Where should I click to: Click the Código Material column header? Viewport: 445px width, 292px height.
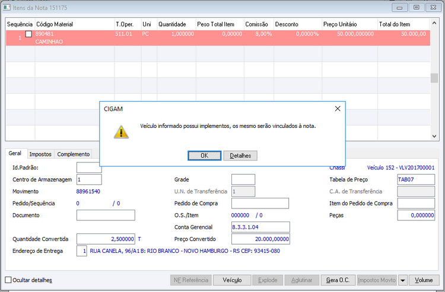pyautogui.click(x=74, y=24)
